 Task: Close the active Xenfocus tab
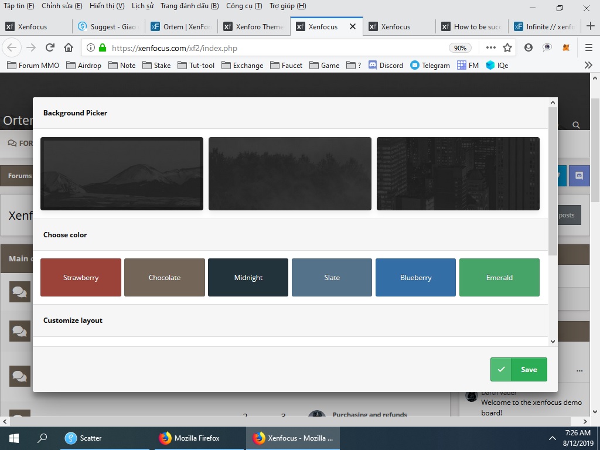tap(353, 26)
